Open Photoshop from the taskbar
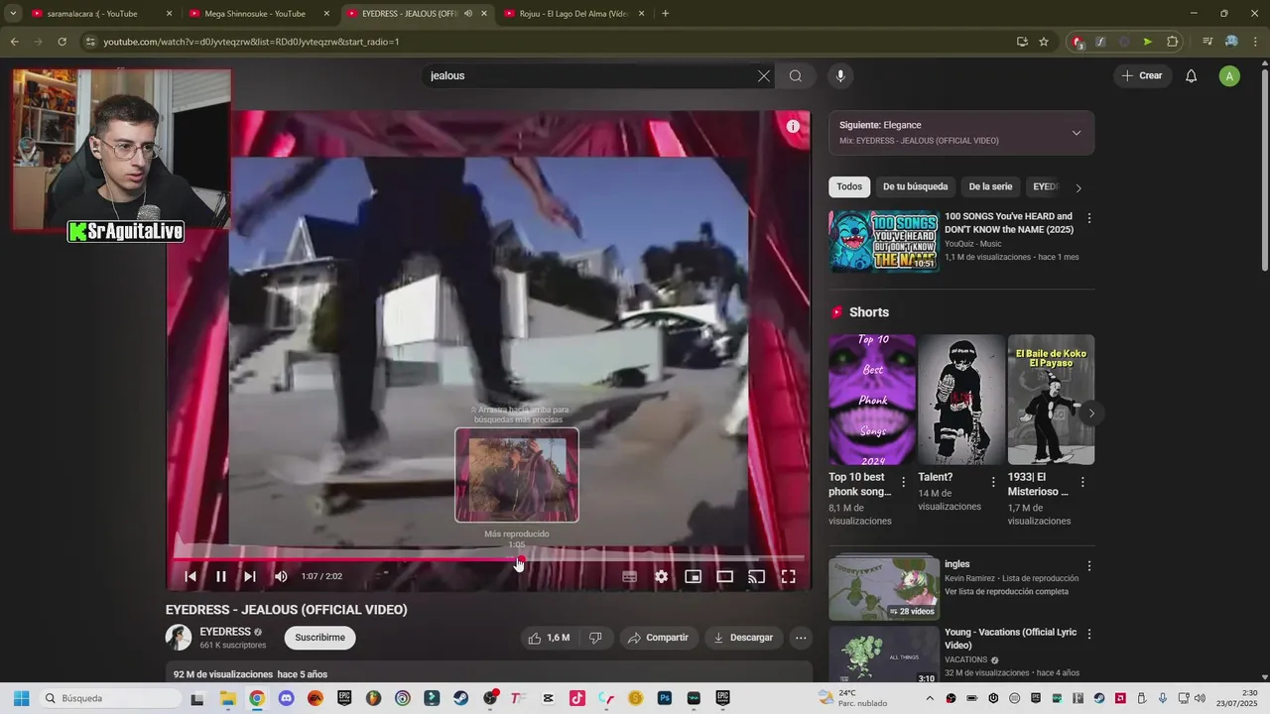The image size is (1270, 714). click(664, 698)
